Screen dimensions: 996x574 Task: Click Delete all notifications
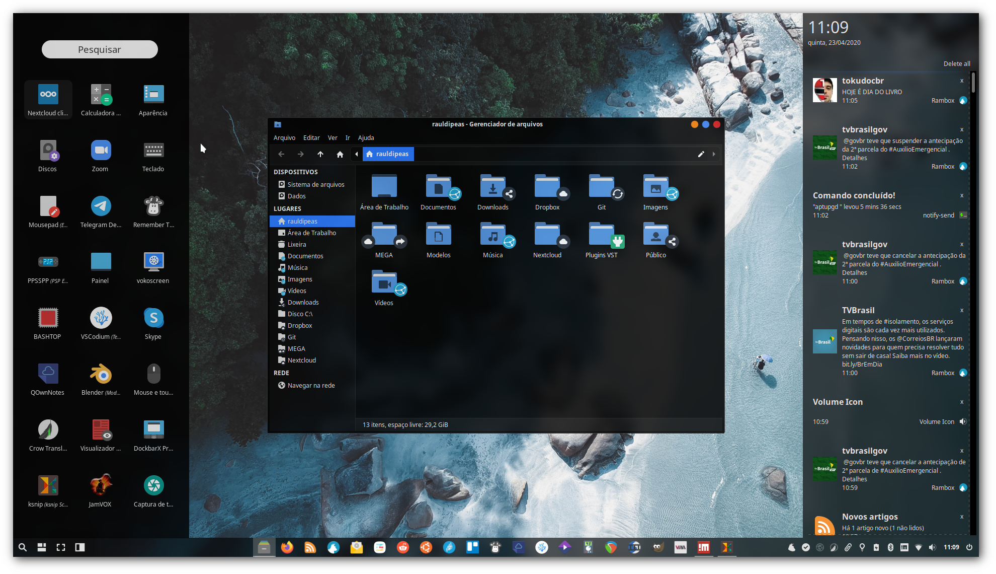click(956, 64)
